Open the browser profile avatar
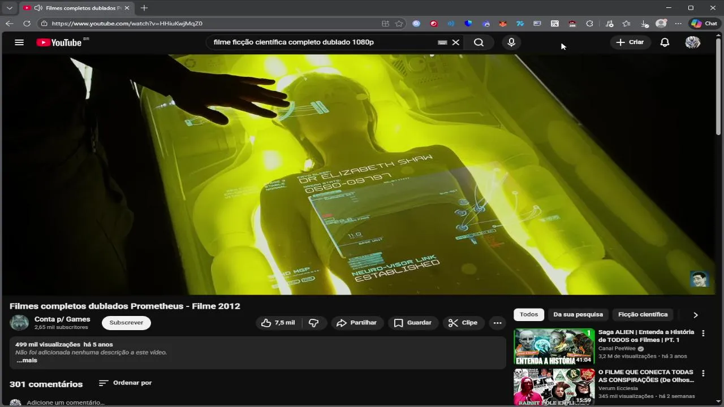This screenshot has width=724, height=407. point(661,24)
